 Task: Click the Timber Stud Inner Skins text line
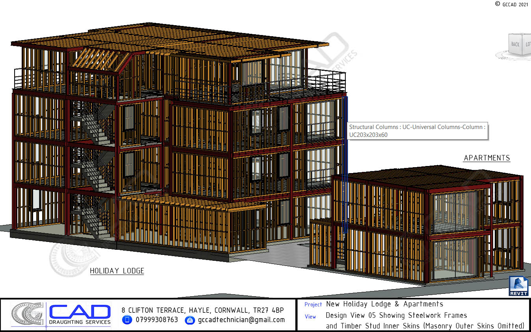pyautogui.click(x=425, y=326)
